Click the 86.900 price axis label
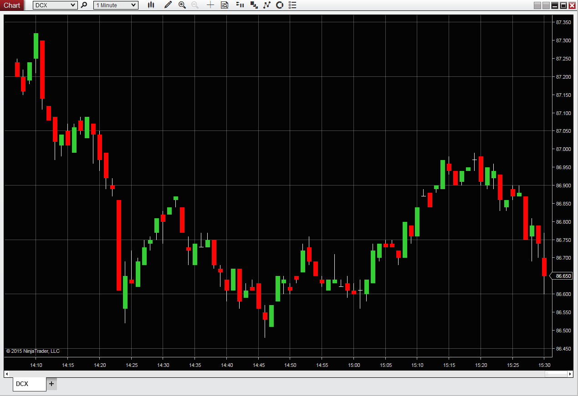578x396 pixels. coord(563,185)
